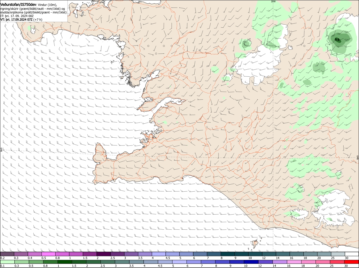
Task: Pick the 14 violet swatch on the rain scale
Action: point(280,262)
